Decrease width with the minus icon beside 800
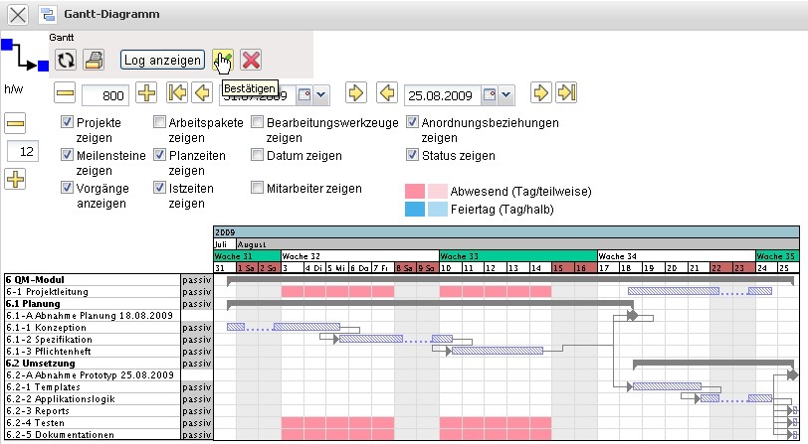 pos(66,93)
